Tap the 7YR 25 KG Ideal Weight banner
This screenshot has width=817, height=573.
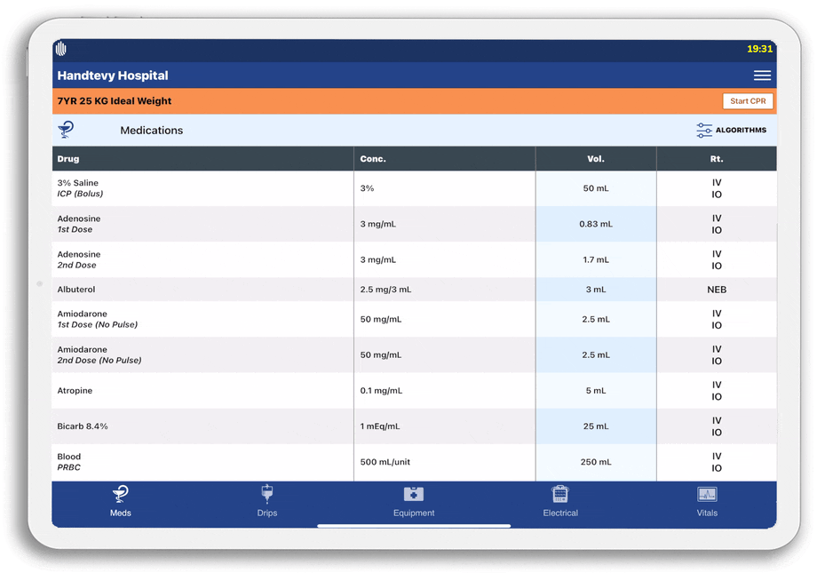click(115, 101)
